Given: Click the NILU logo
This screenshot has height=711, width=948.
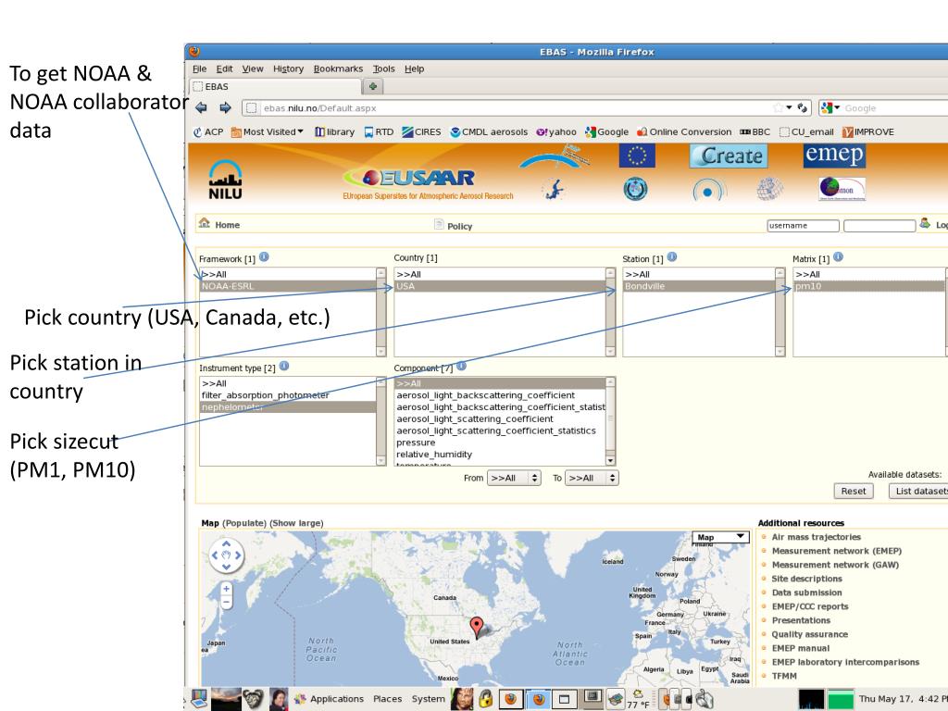Looking at the screenshot, I should click(x=225, y=180).
